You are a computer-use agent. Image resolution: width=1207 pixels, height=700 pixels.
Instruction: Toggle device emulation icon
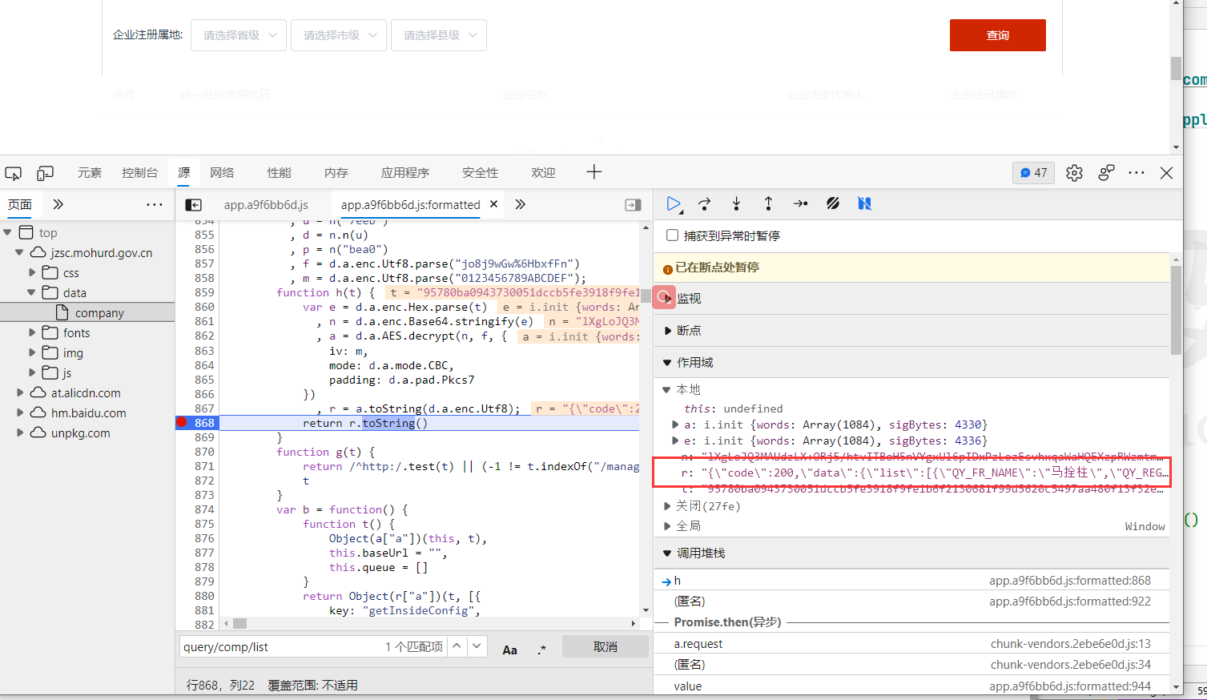tap(46, 173)
